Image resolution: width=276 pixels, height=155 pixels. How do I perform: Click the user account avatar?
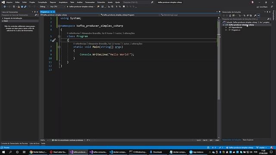pyautogui.click(x=252, y=2)
